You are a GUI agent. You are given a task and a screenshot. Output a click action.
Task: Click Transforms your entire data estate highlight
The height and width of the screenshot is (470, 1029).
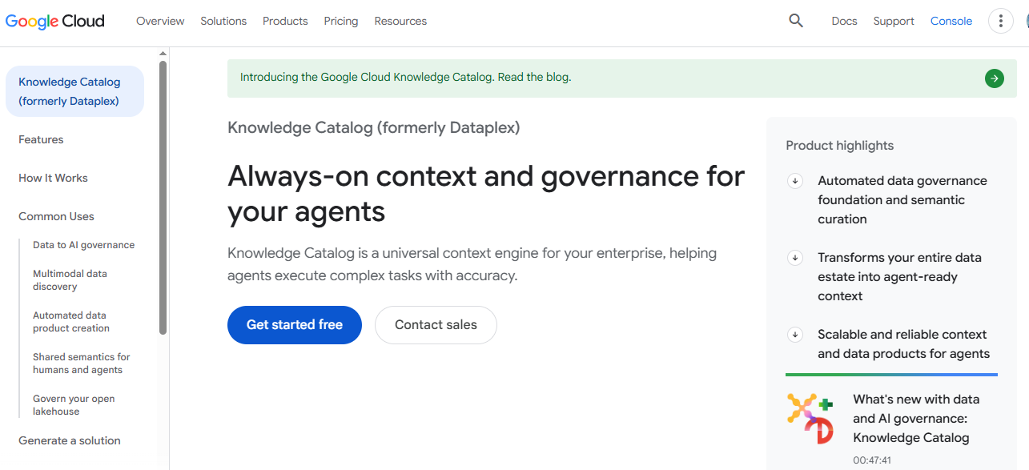899,277
